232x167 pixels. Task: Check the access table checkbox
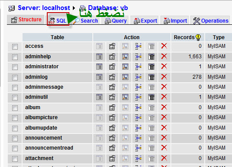(15, 47)
